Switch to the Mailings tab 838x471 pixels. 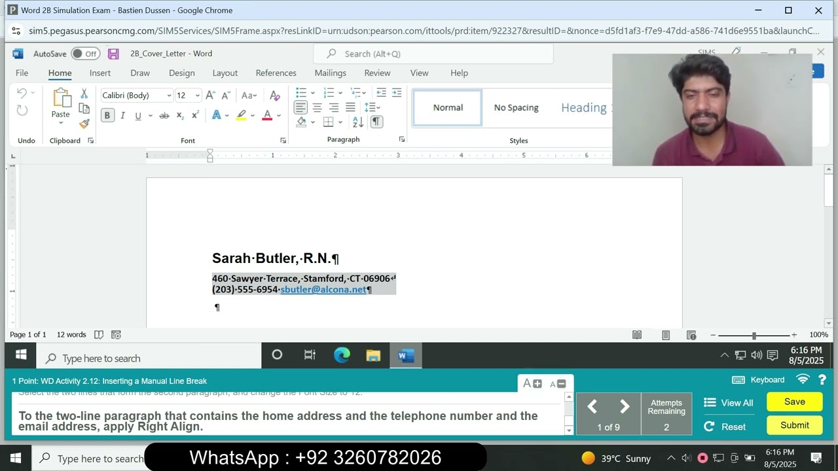[330, 73]
